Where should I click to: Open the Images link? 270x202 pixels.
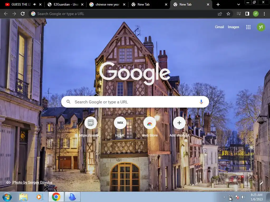click(233, 27)
